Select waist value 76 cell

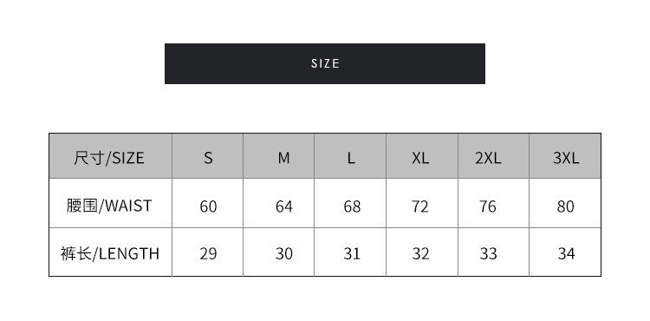(493, 203)
